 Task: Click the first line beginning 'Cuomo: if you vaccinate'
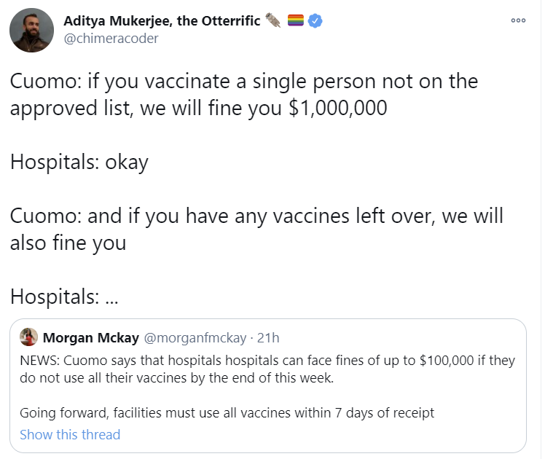point(243,81)
